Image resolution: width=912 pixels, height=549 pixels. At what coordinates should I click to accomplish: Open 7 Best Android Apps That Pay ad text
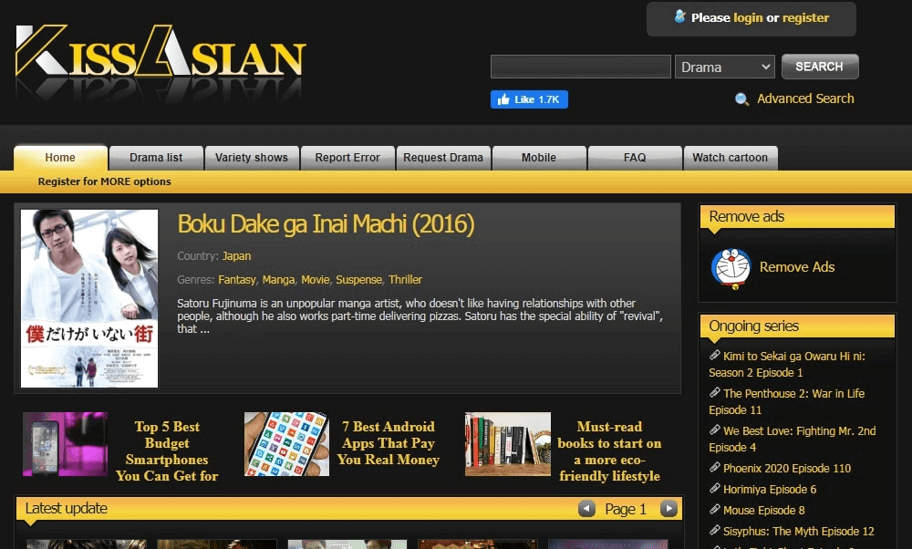(x=388, y=443)
